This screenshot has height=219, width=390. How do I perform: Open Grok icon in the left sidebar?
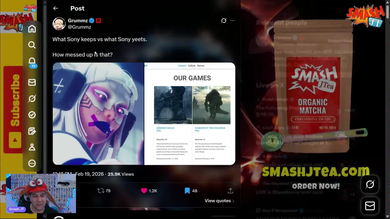point(32,99)
